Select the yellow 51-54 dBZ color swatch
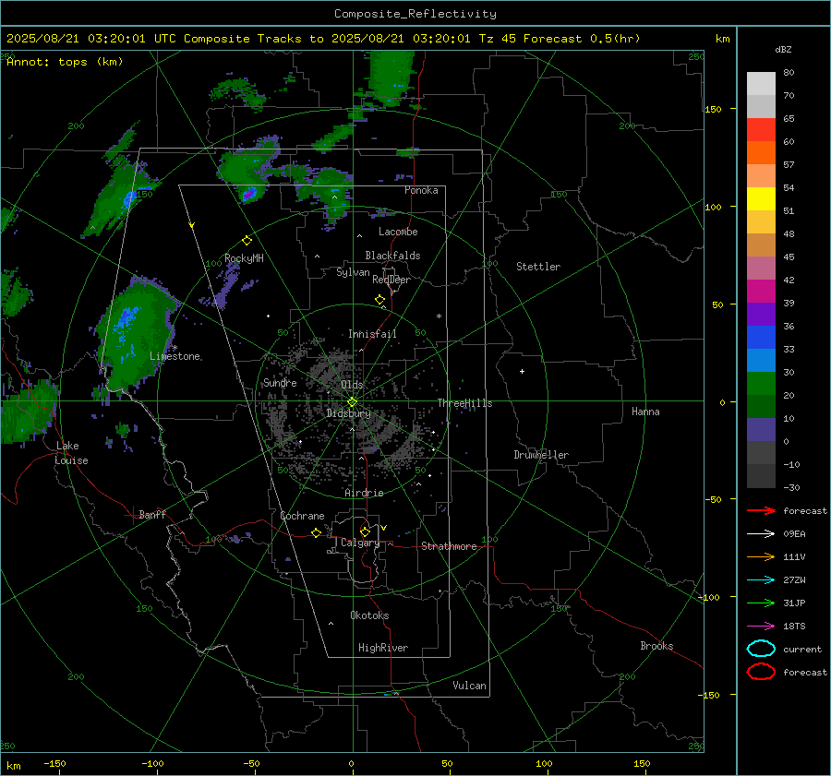 (761, 199)
